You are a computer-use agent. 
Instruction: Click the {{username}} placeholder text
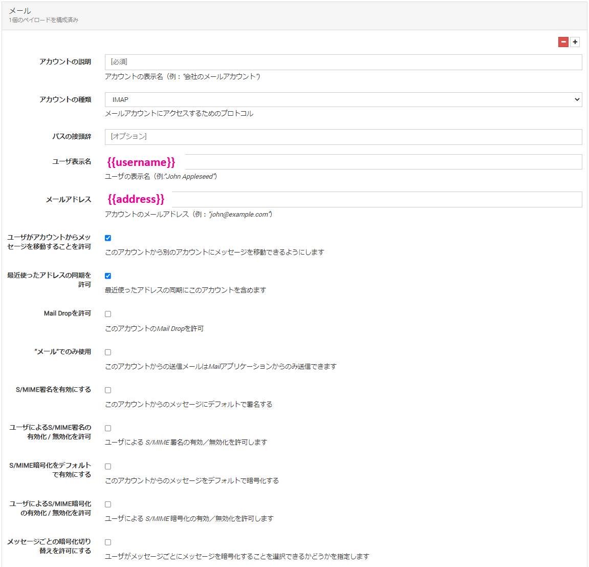point(141,162)
